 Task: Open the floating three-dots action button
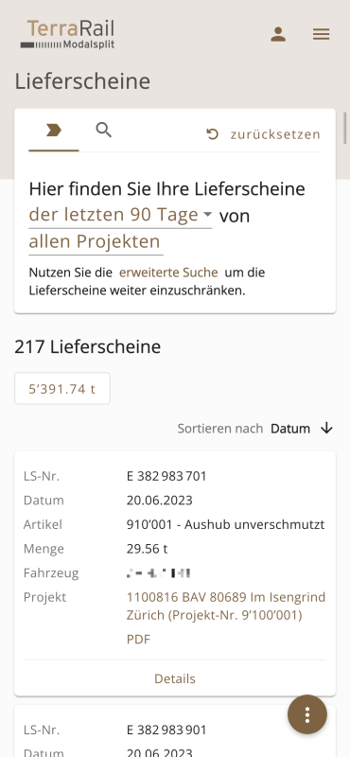pos(307,714)
